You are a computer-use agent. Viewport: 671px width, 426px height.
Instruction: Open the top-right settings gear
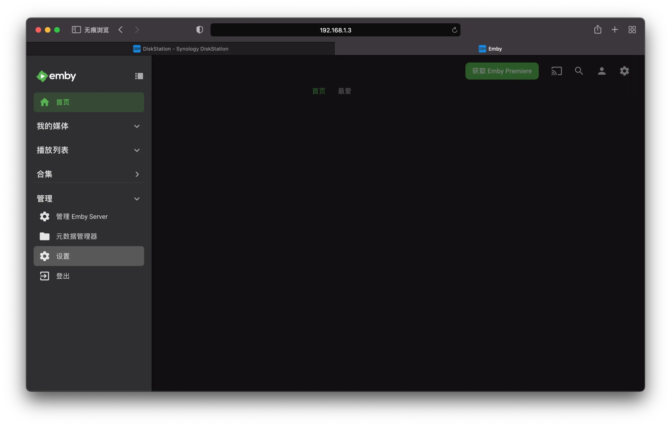point(624,71)
